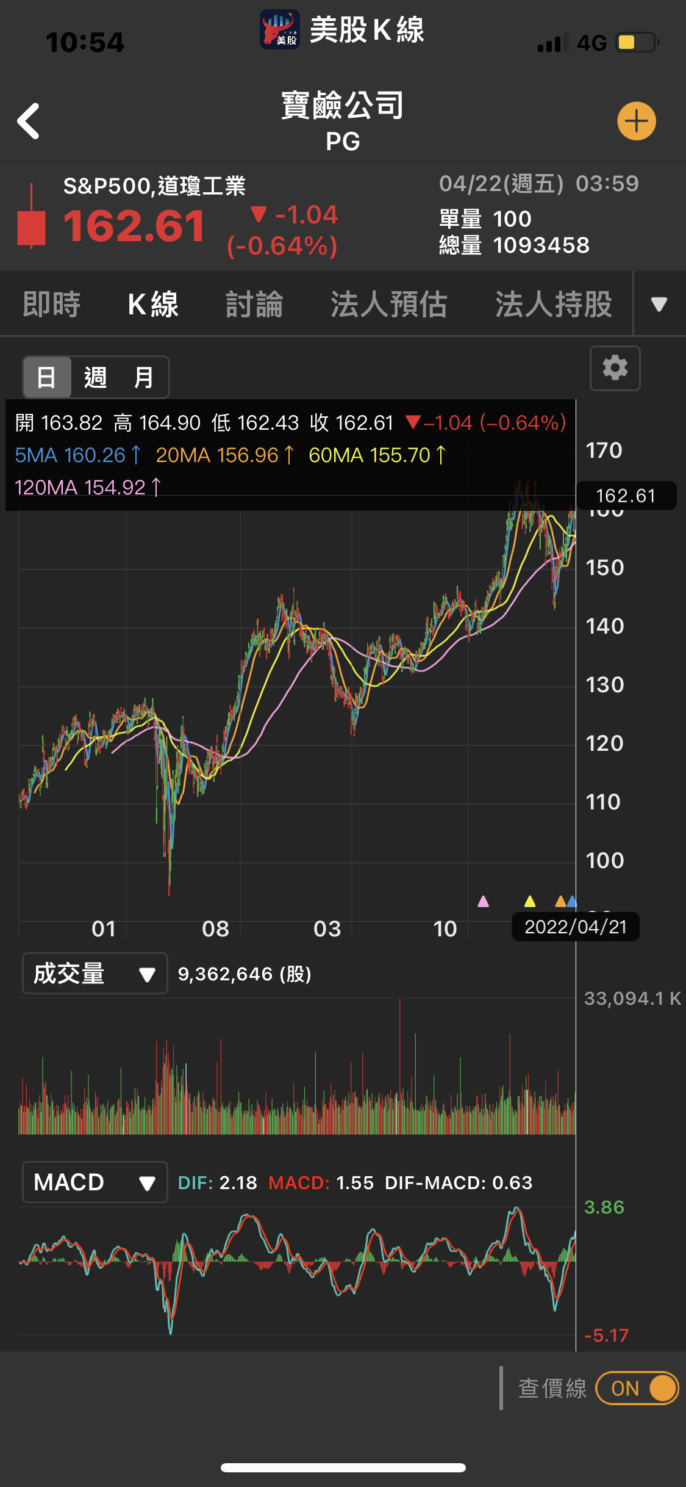
Task: Select the 月 monthly period
Action: tap(144, 377)
